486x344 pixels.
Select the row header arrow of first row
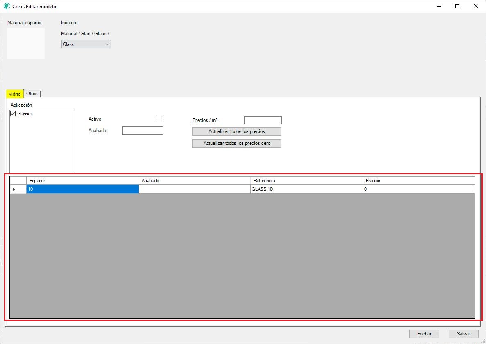[x=18, y=189]
